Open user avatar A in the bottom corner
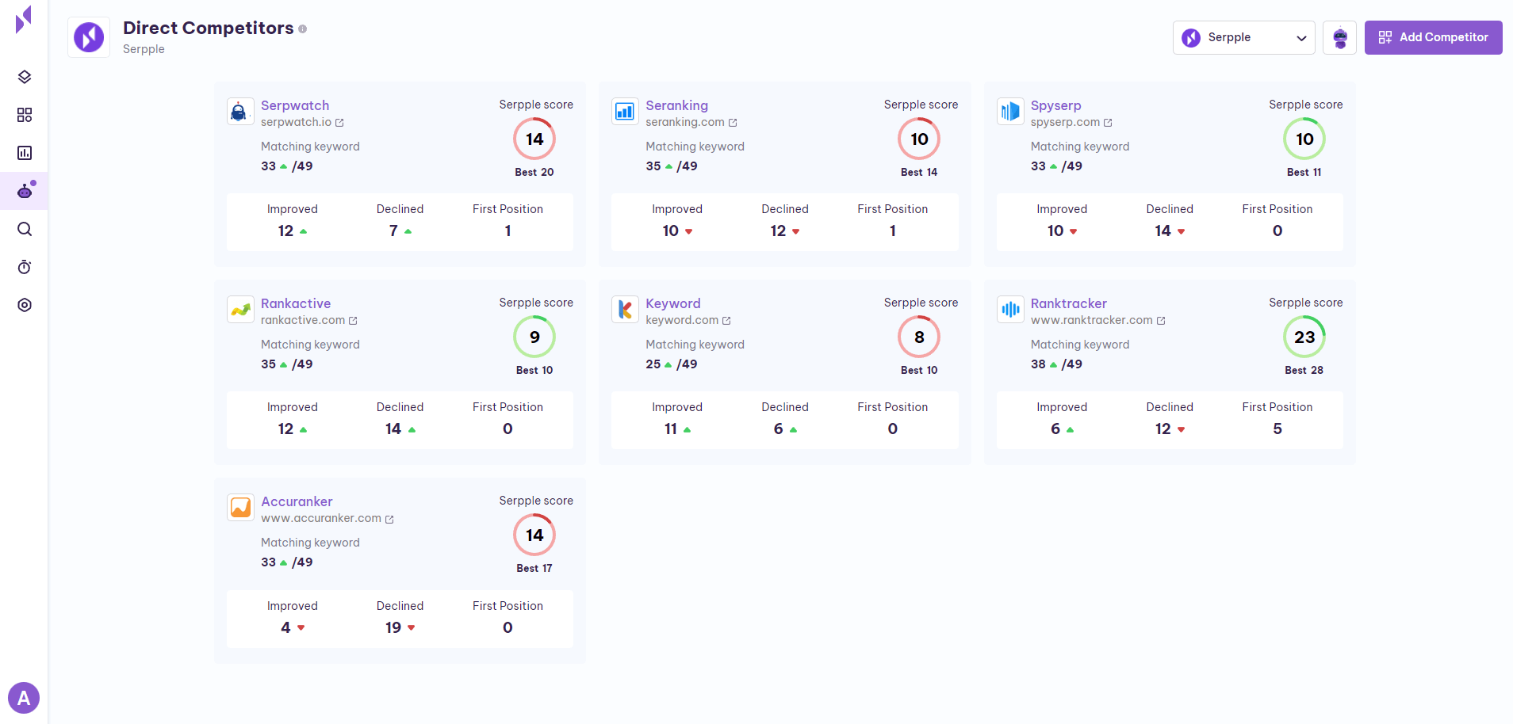The width and height of the screenshot is (1513, 724). pos(24,698)
